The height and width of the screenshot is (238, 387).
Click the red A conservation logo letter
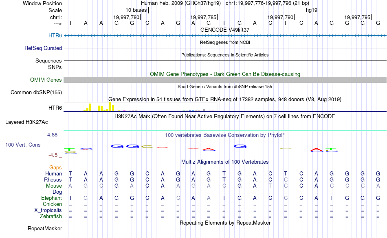[x=209, y=149]
